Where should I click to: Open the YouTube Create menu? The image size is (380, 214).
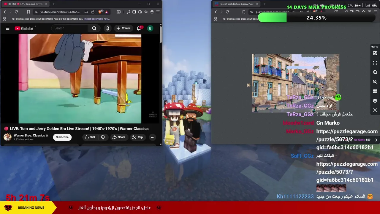[123, 28]
